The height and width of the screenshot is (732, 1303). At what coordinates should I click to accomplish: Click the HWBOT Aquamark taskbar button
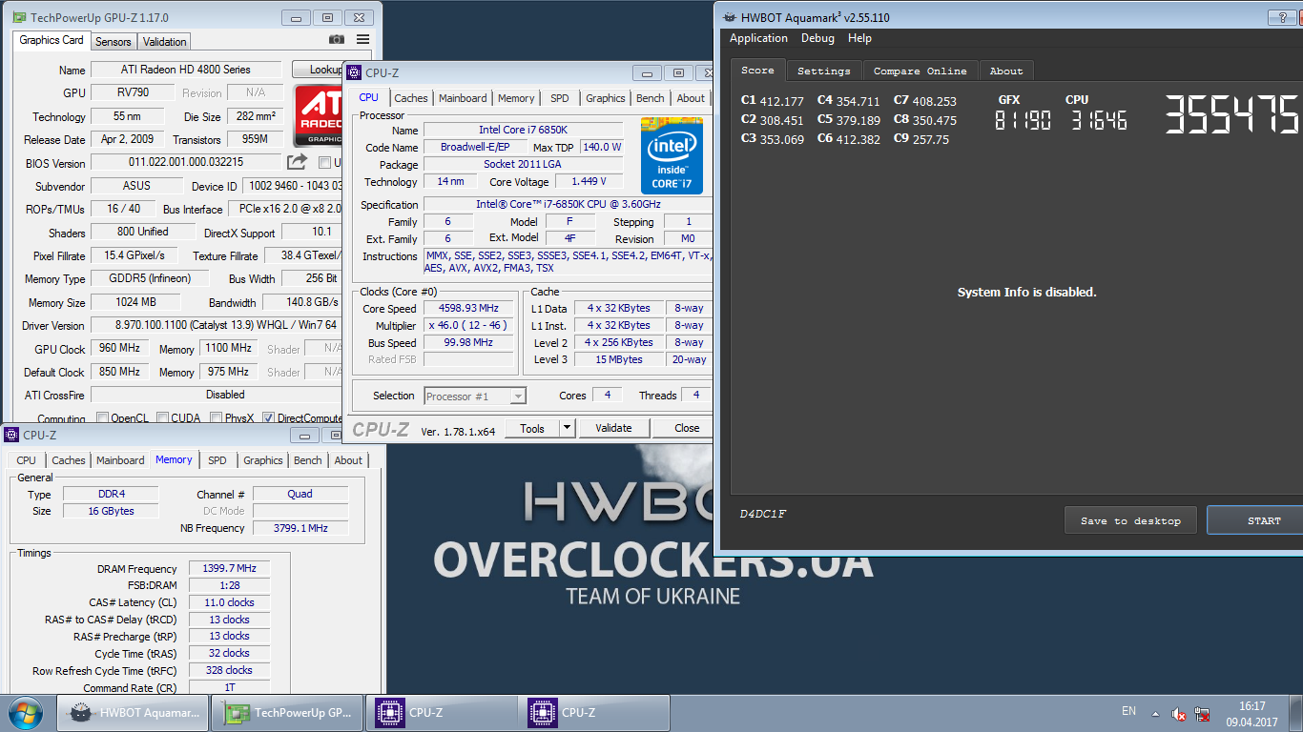tap(134, 713)
